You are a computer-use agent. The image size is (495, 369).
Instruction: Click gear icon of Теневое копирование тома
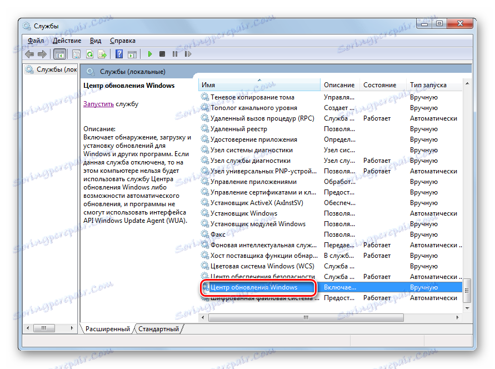(205, 97)
